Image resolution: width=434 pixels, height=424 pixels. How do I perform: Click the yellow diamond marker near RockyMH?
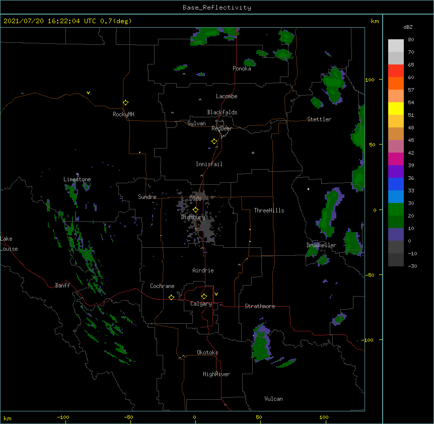pos(125,102)
